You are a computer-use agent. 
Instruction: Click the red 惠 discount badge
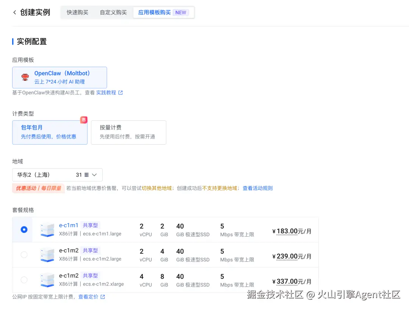[84, 120]
